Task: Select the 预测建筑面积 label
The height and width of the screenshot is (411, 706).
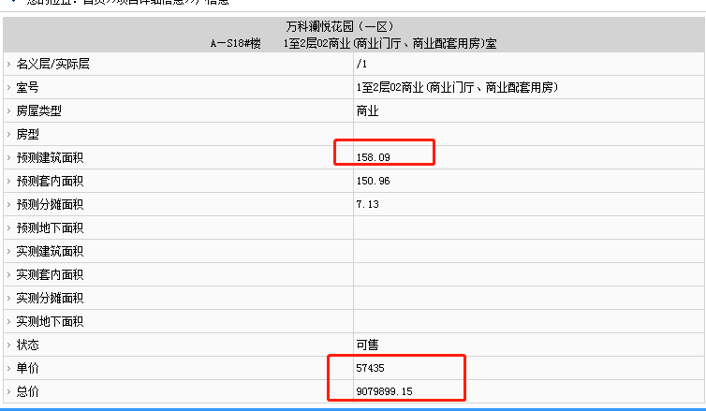Action: 50,157
